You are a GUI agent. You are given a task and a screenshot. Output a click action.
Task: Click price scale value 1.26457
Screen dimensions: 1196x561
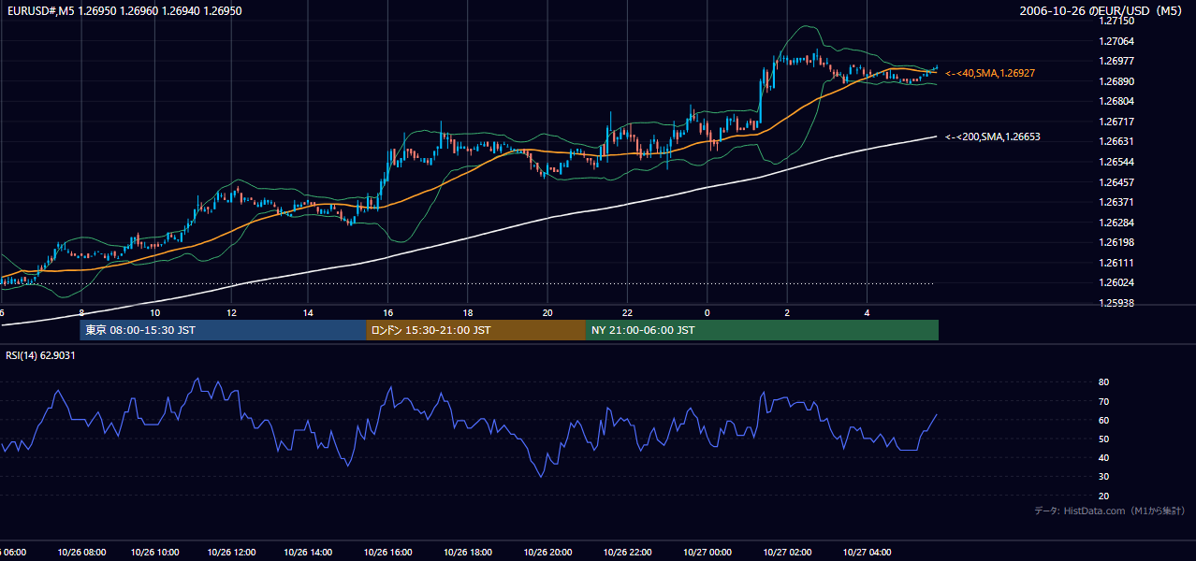pos(1117,182)
